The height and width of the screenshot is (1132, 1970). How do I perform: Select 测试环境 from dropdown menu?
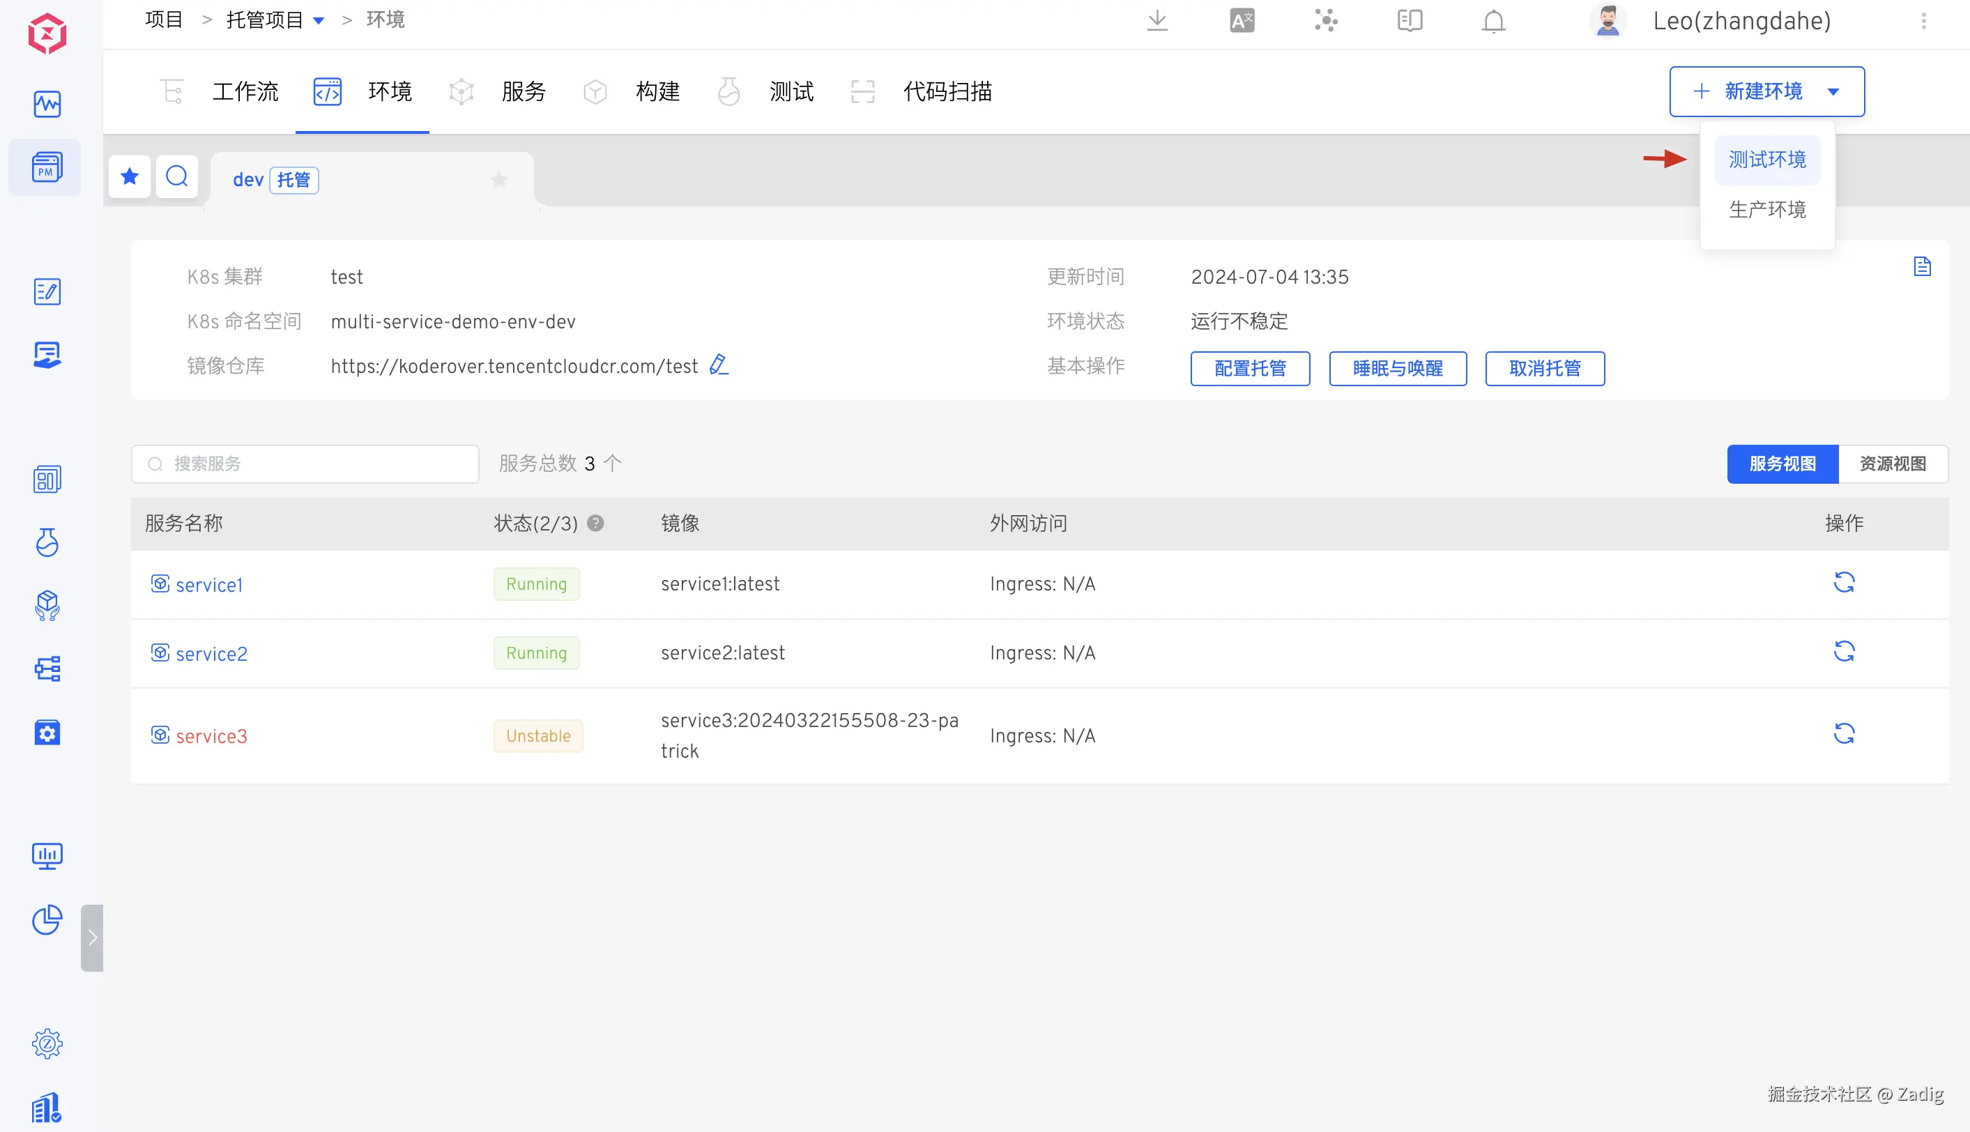1766,160
